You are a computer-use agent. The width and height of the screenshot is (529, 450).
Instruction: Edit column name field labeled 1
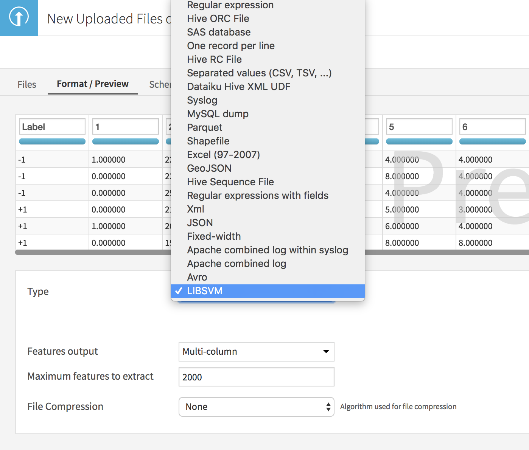pos(126,127)
